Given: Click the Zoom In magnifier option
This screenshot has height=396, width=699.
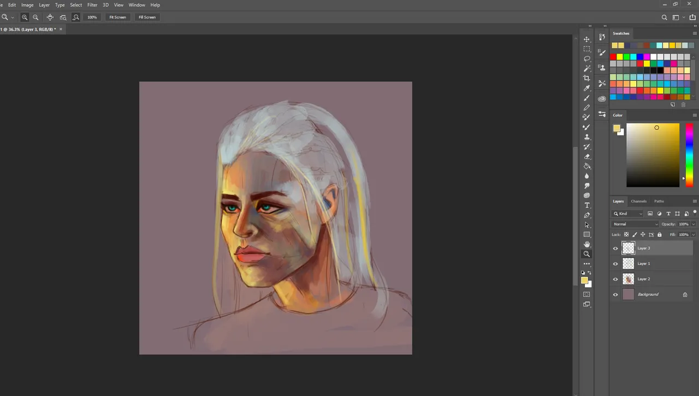Looking at the screenshot, I should (25, 17).
